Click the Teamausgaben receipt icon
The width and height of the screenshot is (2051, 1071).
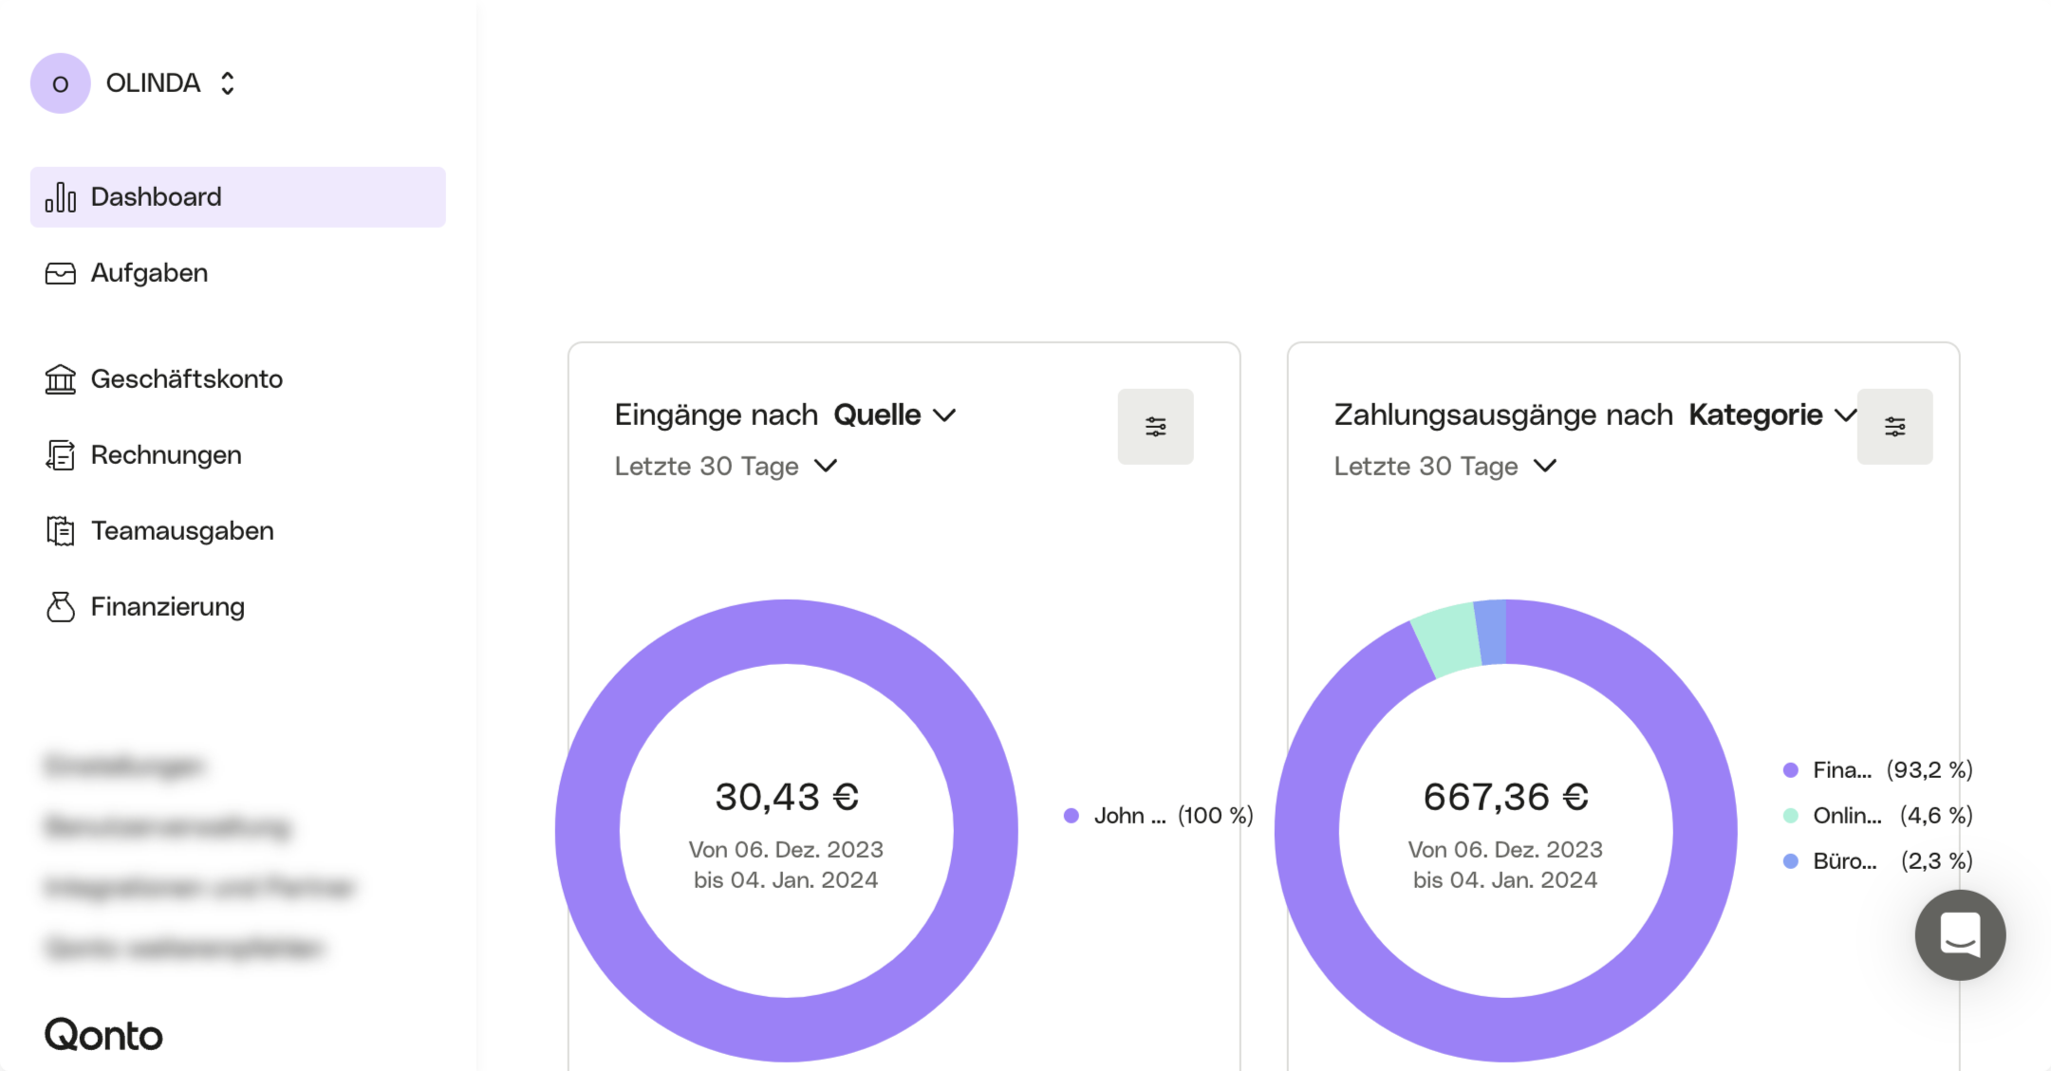point(60,531)
